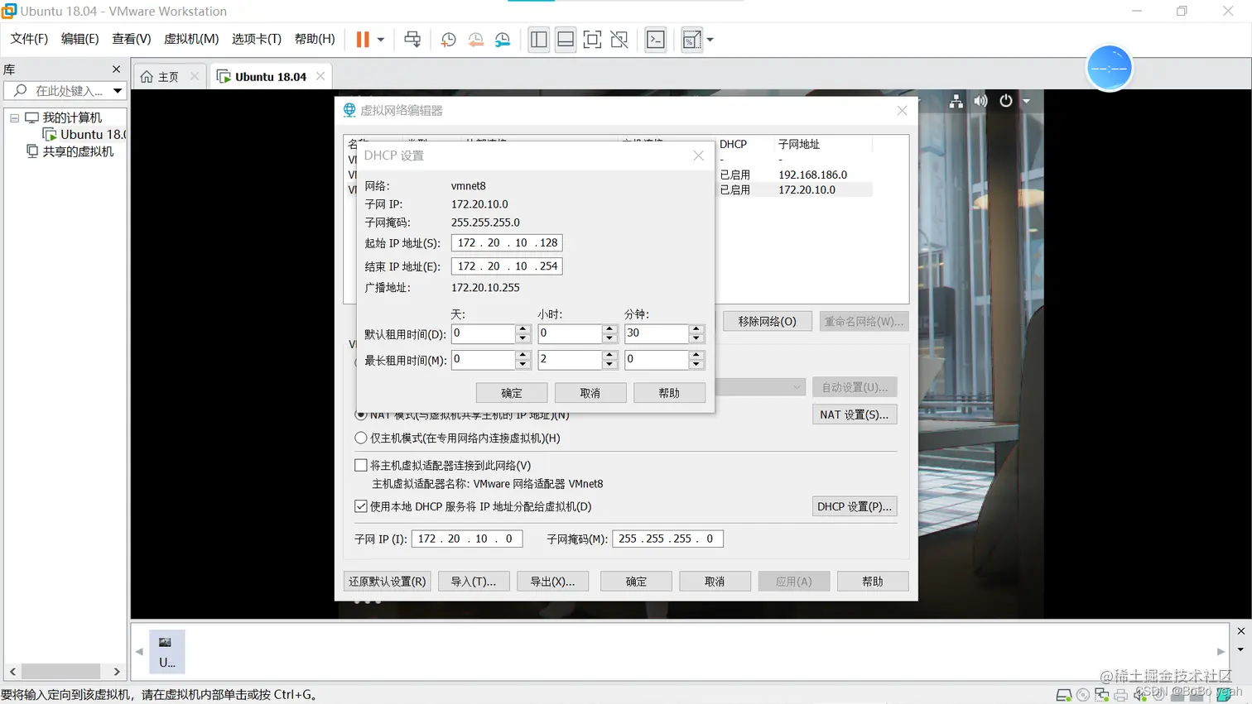Click the CD/DVD drive status icon
This screenshot has width=1252, height=704.
coord(1083,695)
